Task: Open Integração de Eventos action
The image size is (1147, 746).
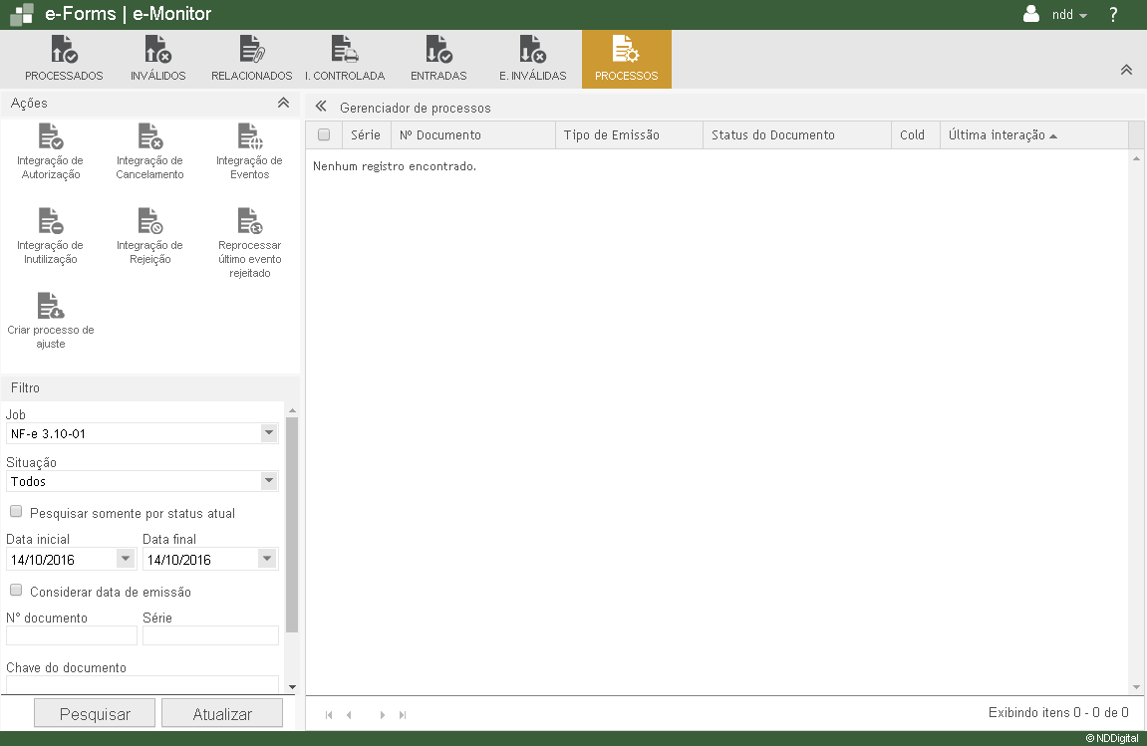Action: pos(249,137)
